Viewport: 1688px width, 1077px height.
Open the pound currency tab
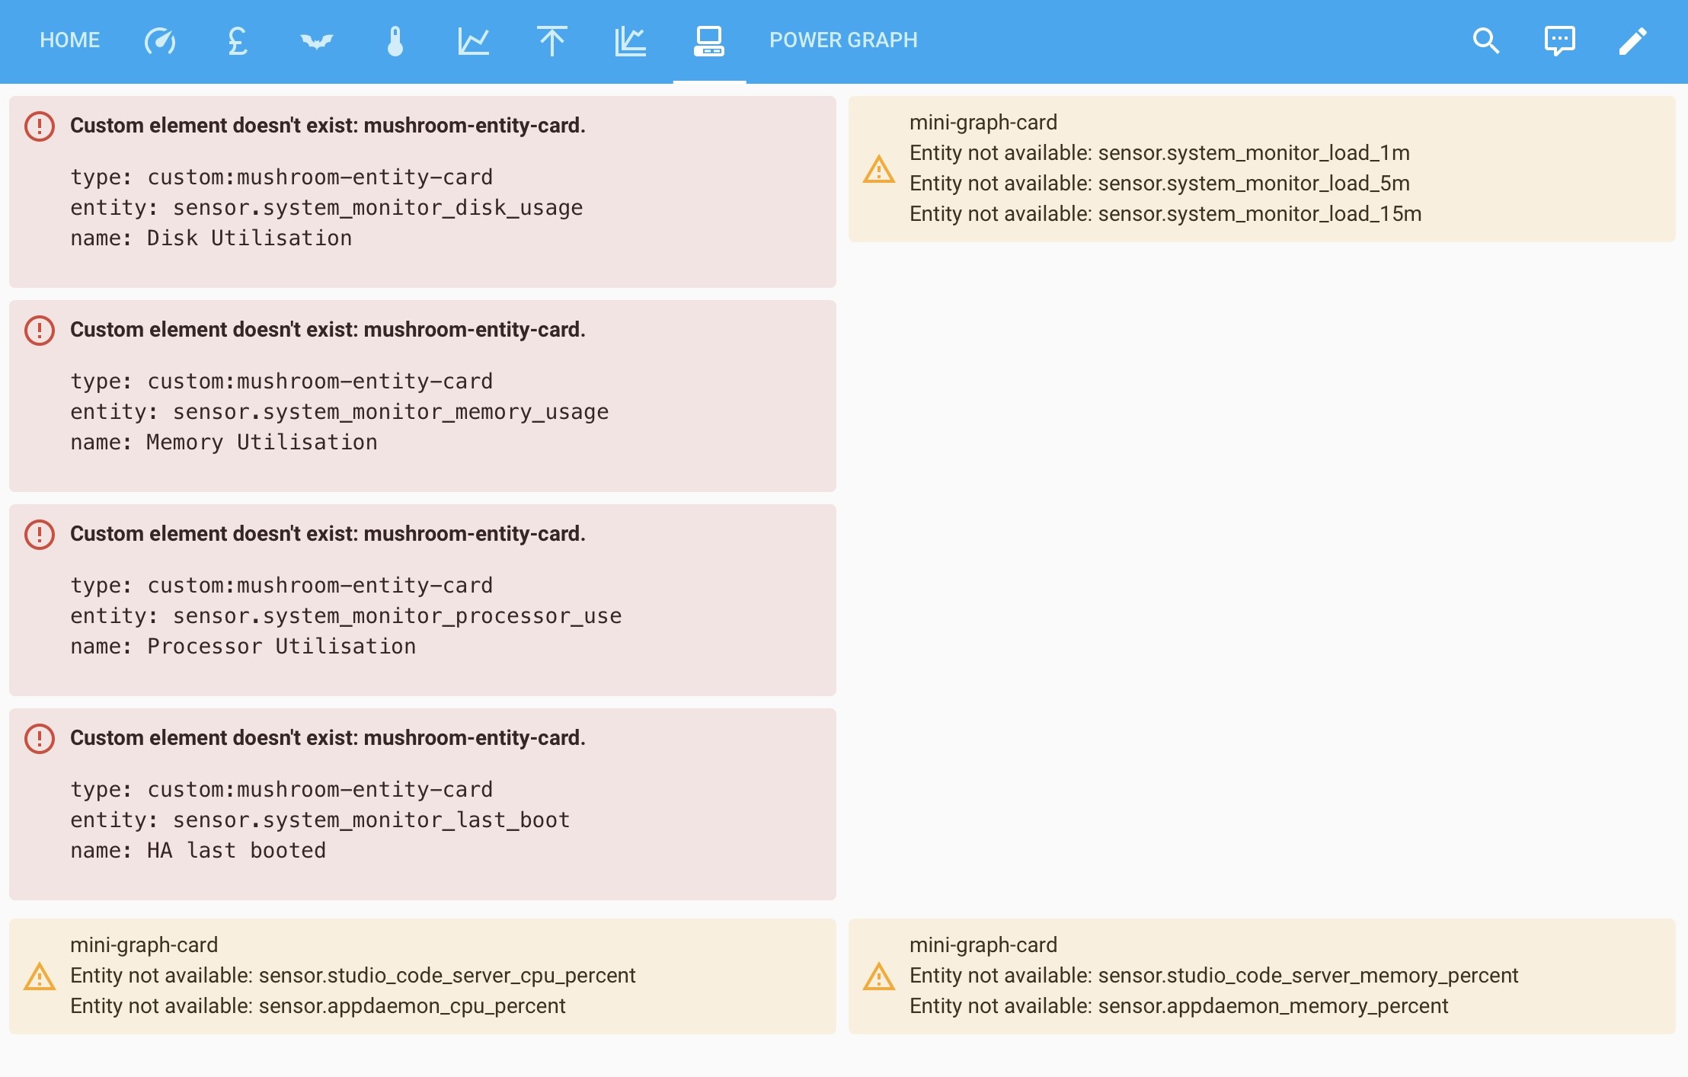(238, 40)
